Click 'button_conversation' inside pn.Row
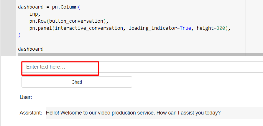 coord(76,21)
